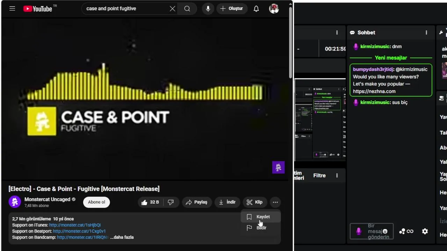Image resolution: width=447 pixels, height=251 pixels.
Task: Toggle the three-dot more actions menu
Action: tap(275, 202)
